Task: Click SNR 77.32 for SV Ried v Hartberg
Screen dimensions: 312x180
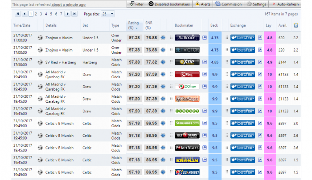Action: click(x=152, y=62)
